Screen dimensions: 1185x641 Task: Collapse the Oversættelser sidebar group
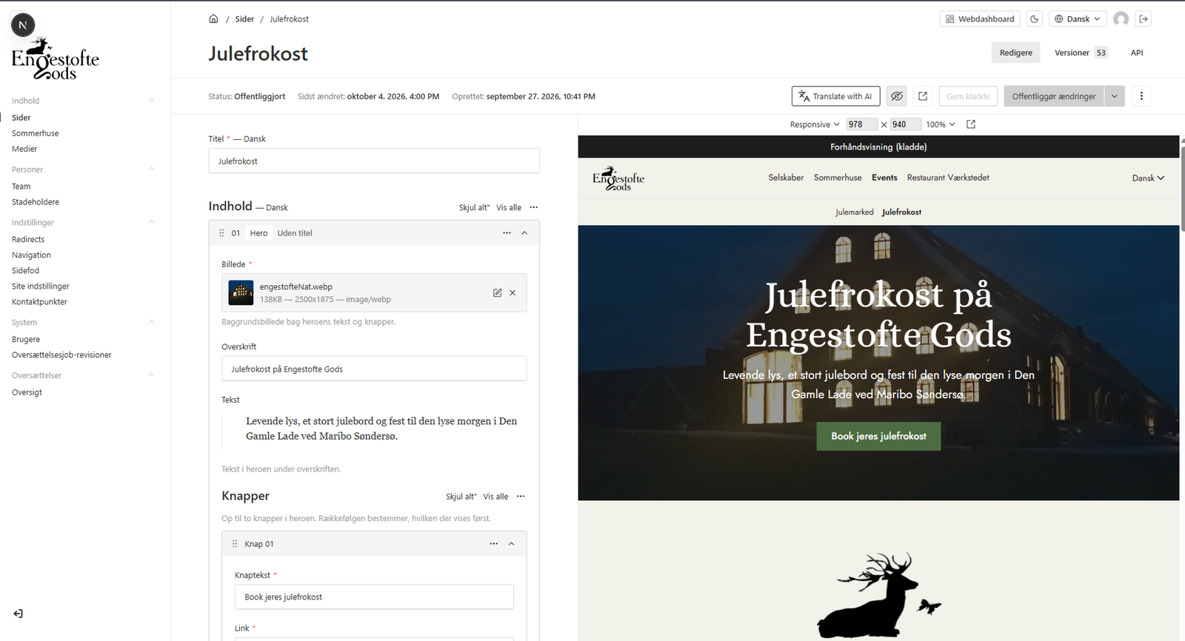point(152,376)
